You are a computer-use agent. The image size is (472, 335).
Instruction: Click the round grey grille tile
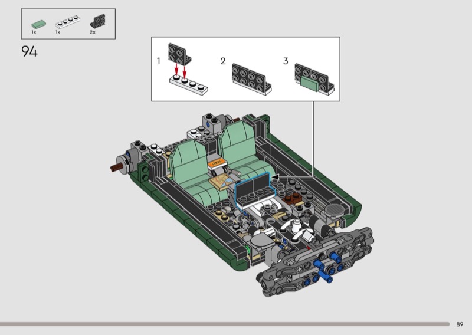click(334, 209)
